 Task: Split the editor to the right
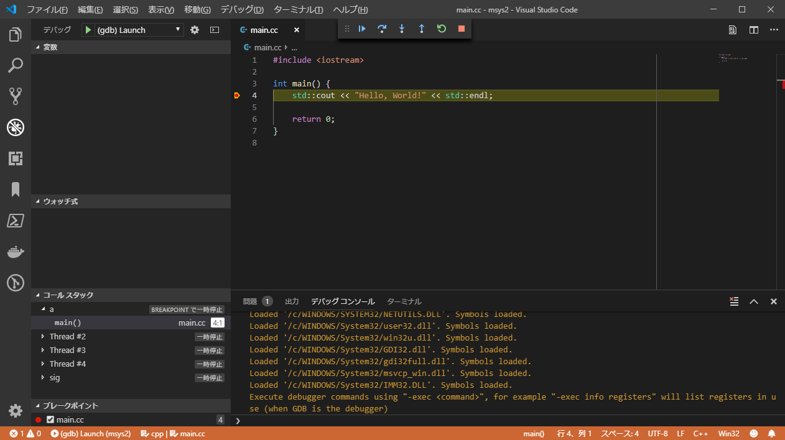click(754, 30)
